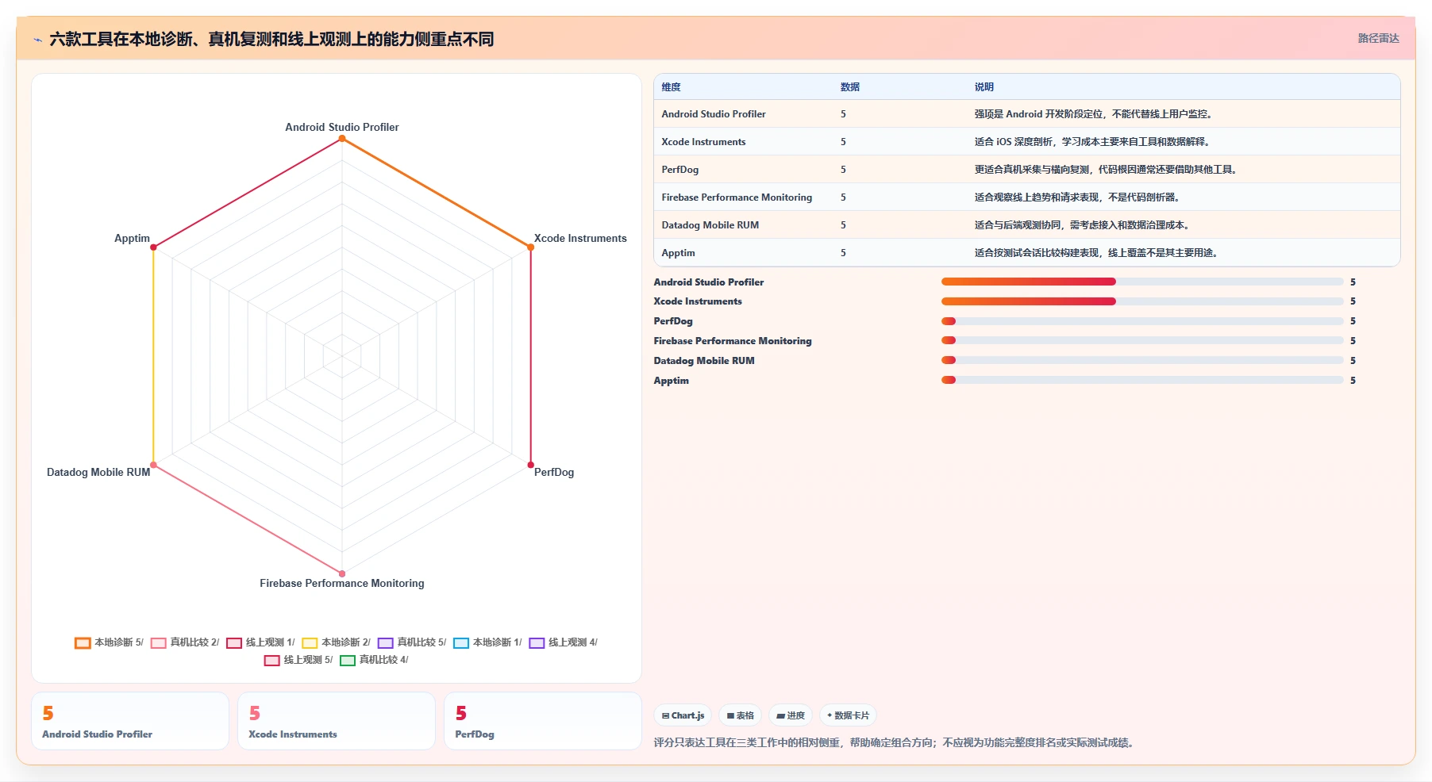Click the footnote beginning 评分只表达工具
This screenshot has height=782, width=1432.
click(x=895, y=743)
